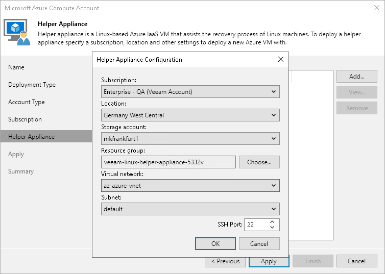Close the Microsoft Azure Compute Account window
The image size is (385, 274).
pos(377,8)
